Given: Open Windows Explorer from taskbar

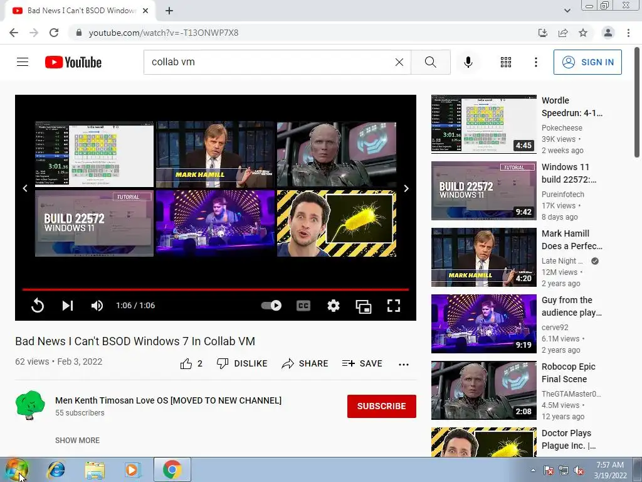Looking at the screenshot, I should click(x=95, y=469).
